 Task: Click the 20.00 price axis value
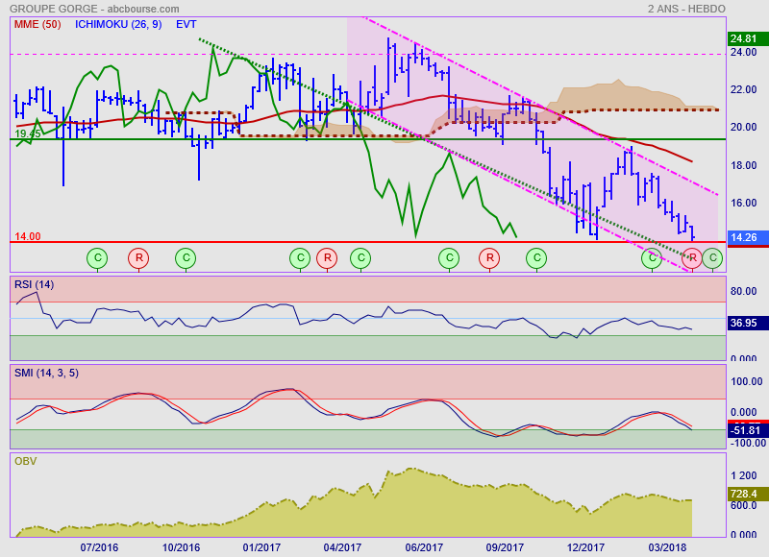743,127
